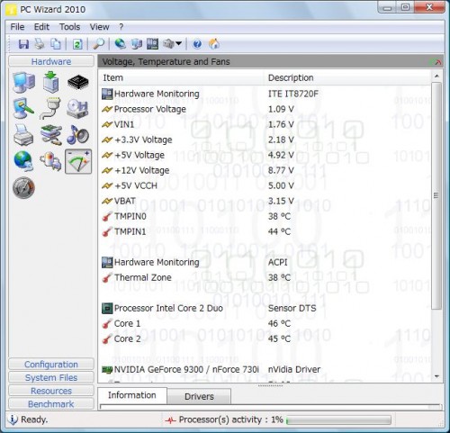Image resolution: width=450 pixels, height=433 pixels.
Task: Select the black Processor chip hardware icon
Action: (78, 82)
